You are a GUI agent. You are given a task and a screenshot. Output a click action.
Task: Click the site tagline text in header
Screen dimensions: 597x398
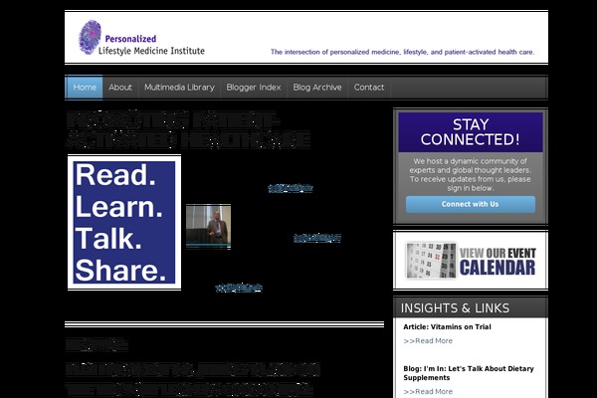402,52
